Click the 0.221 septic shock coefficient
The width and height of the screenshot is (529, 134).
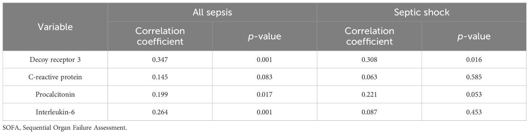pyautogui.click(x=369, y=95)
